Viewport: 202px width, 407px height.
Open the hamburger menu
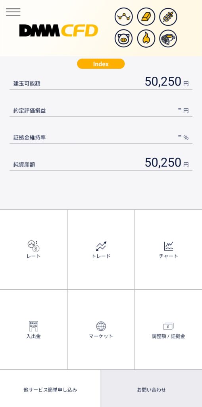pos(13,12)
